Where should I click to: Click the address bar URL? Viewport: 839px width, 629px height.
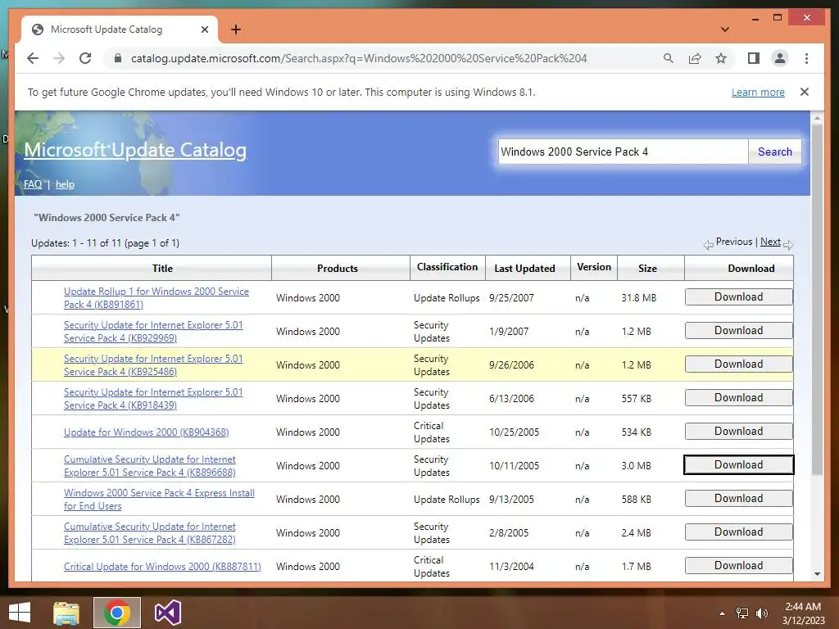coord(359,58)
